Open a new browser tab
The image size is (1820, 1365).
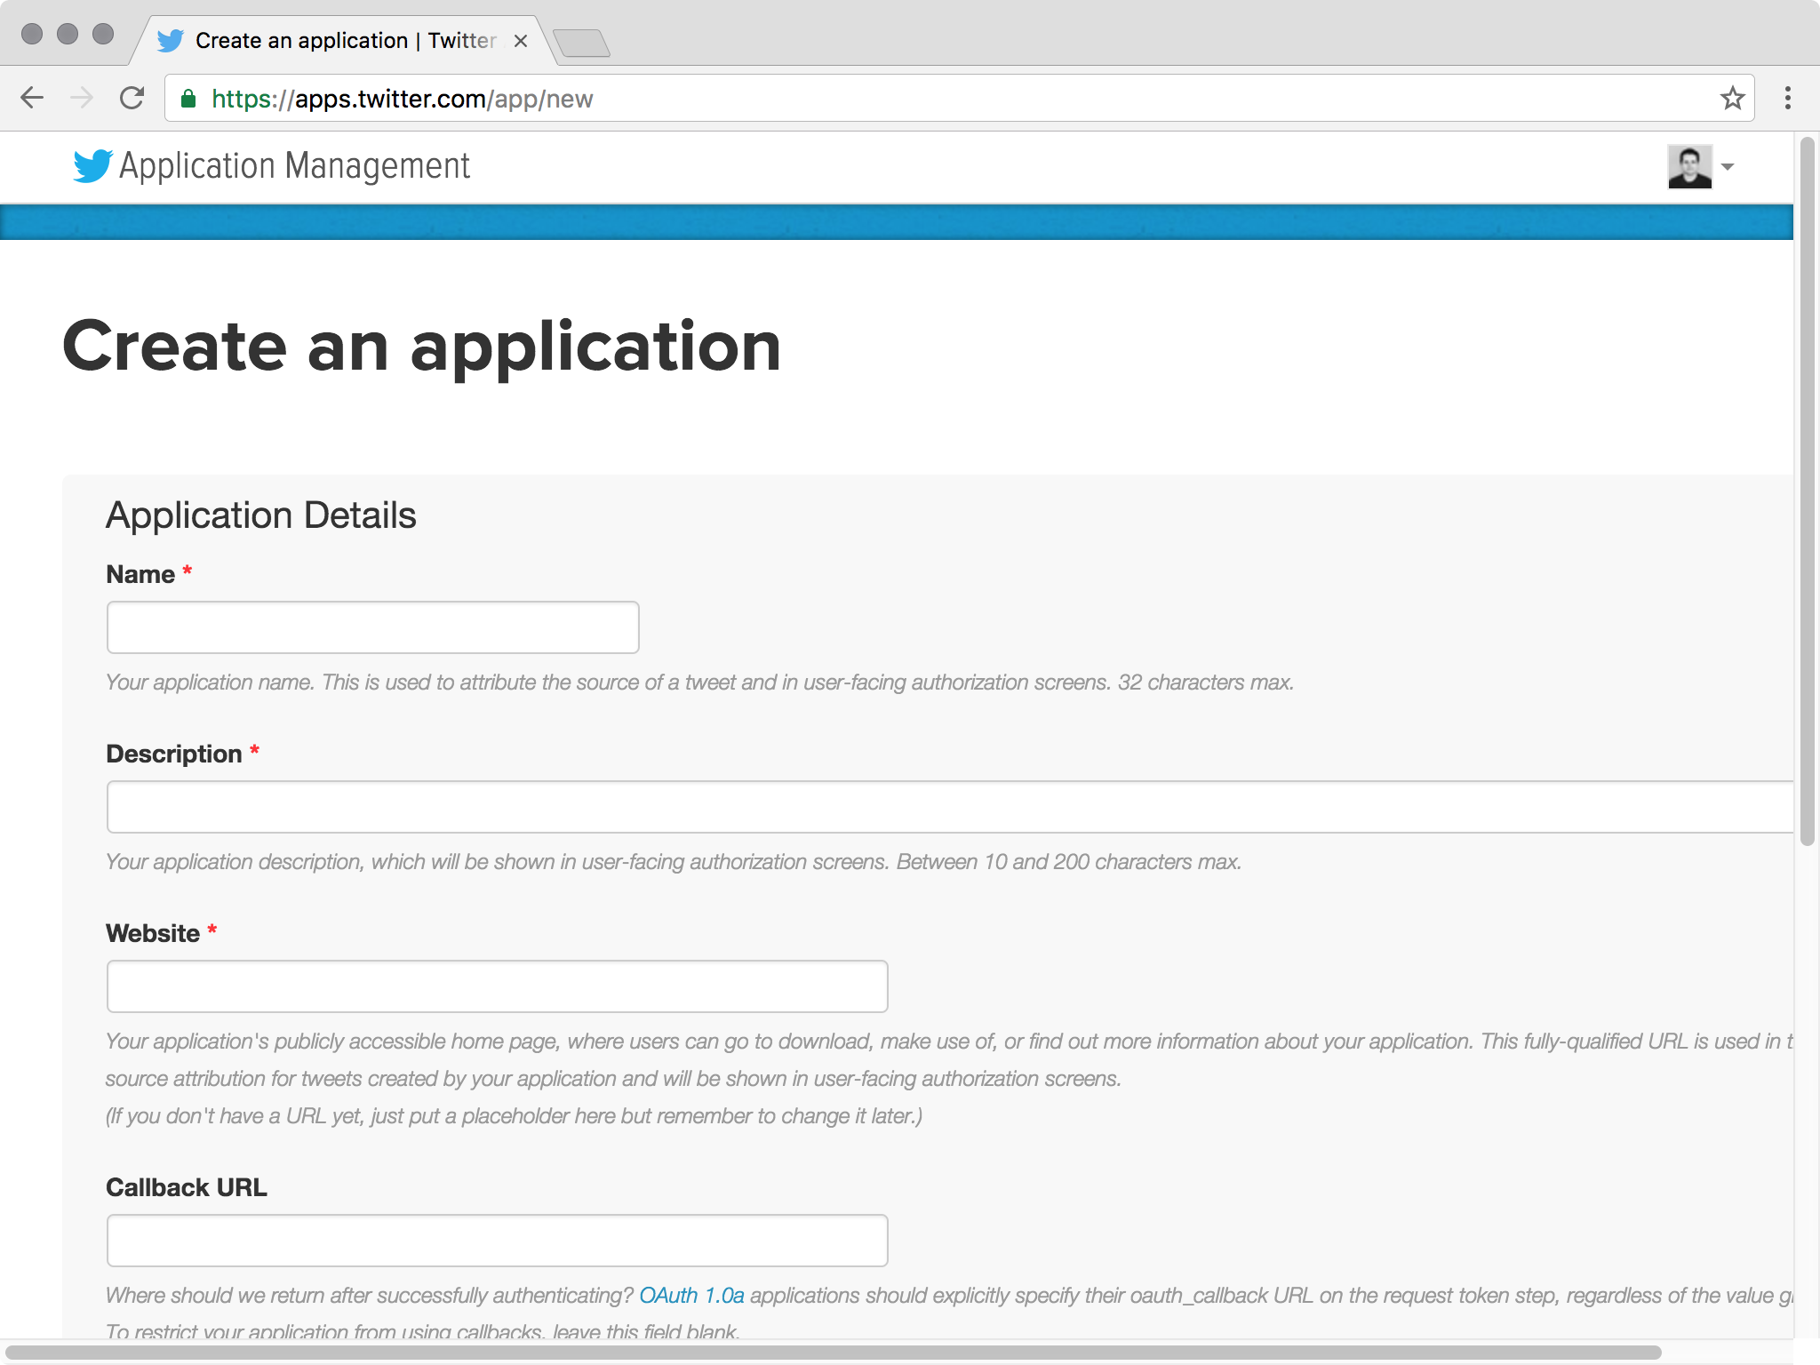581,43
